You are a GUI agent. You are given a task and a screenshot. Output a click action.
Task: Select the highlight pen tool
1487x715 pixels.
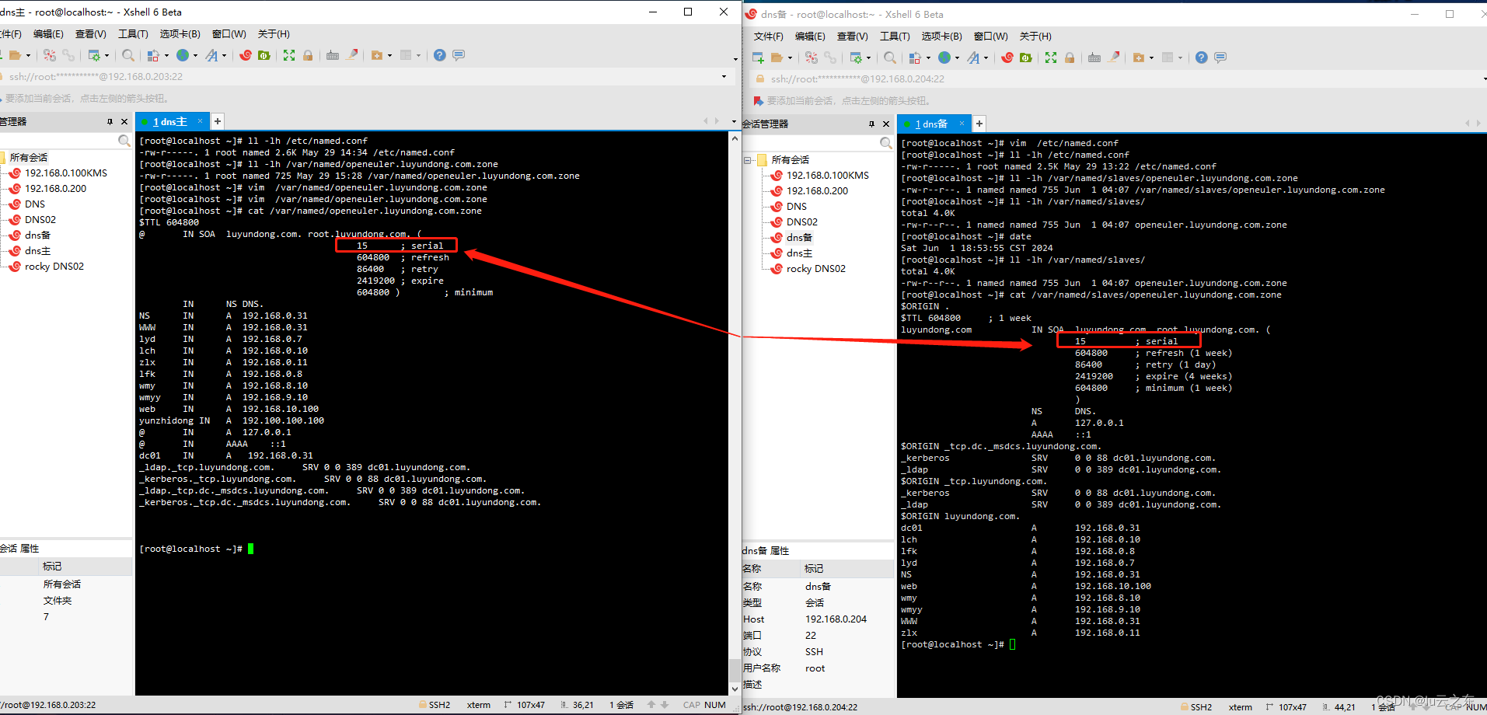click(352, 55)
